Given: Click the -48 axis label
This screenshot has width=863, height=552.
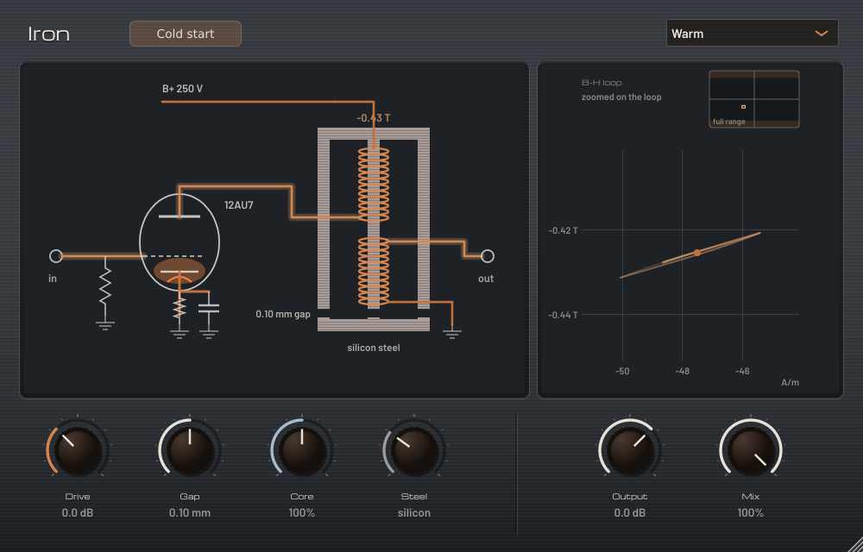Looking at the screenshot, I should click(x=683, y=371).
